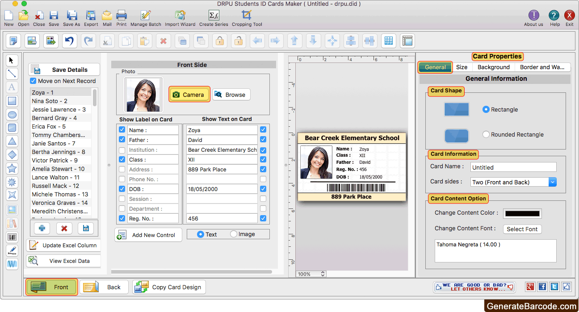Select the Text radio option
The width and height of the screenshot is (579, 312).
tap(200, 234)
